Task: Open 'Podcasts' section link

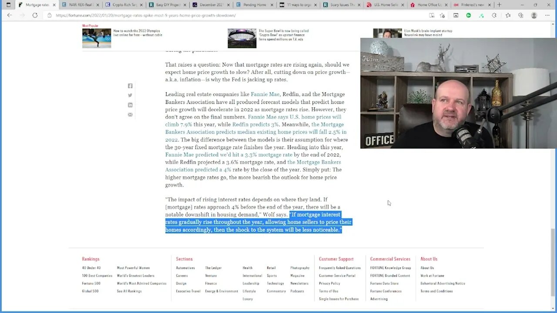Action: [297, 291]
